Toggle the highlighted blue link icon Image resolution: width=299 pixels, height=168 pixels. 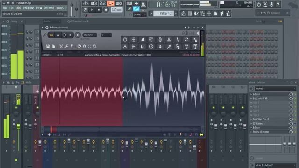136,8
